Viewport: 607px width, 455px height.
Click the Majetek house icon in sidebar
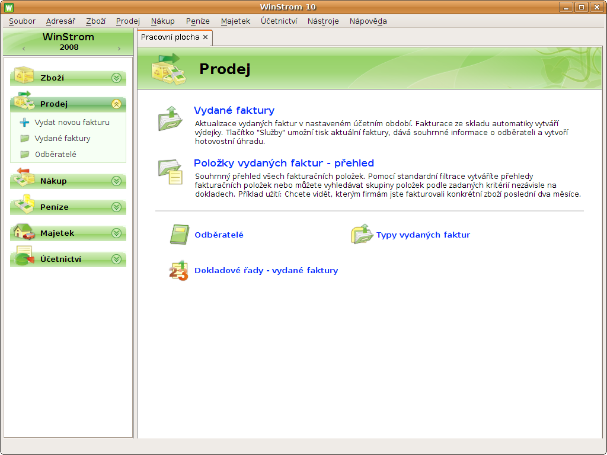click(x=24, y=232)
